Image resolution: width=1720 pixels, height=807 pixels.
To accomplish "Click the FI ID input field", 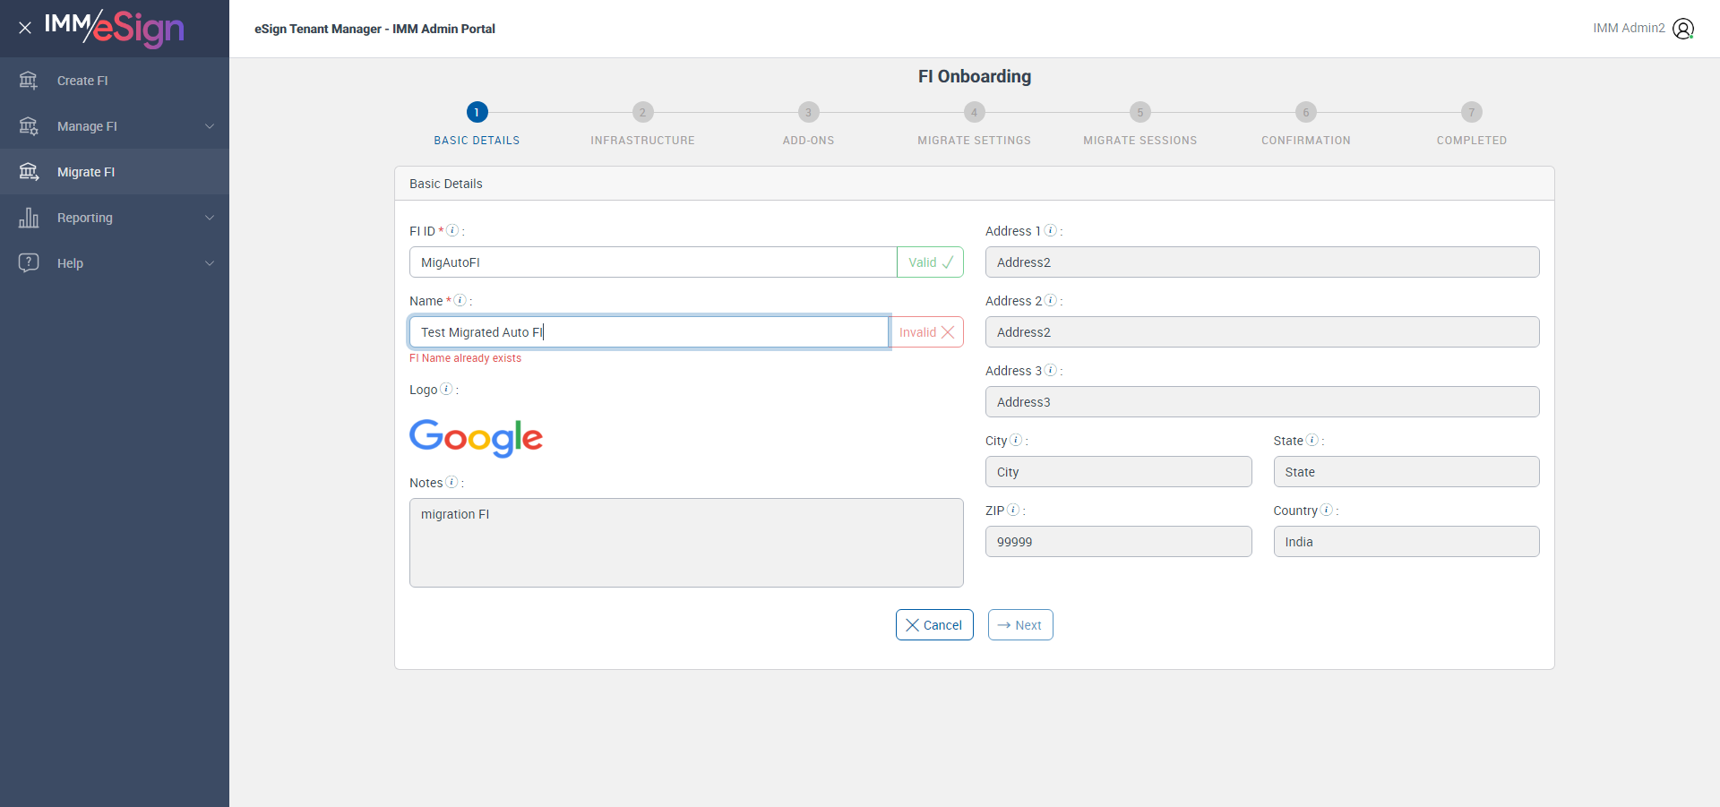I will 653,262.
